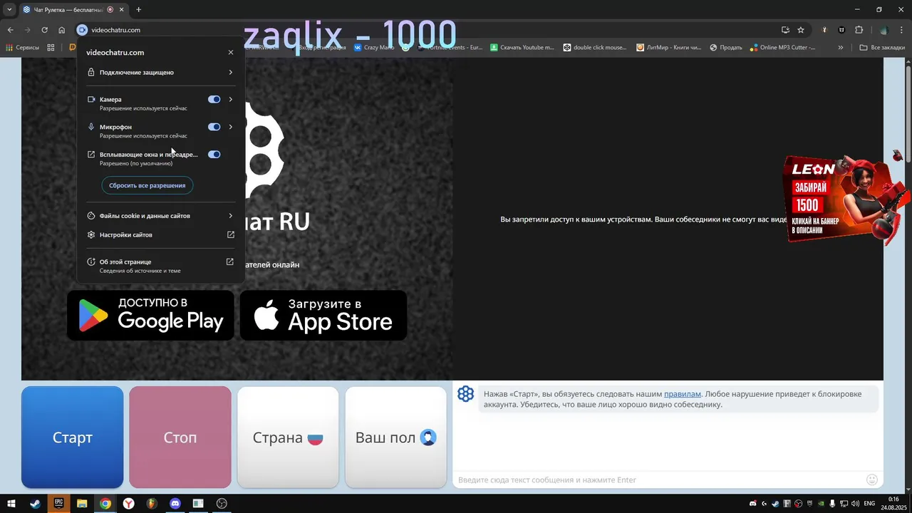The image size is (912, 513).
Task: Open the Страна country selector
Action: pos(288,437)
